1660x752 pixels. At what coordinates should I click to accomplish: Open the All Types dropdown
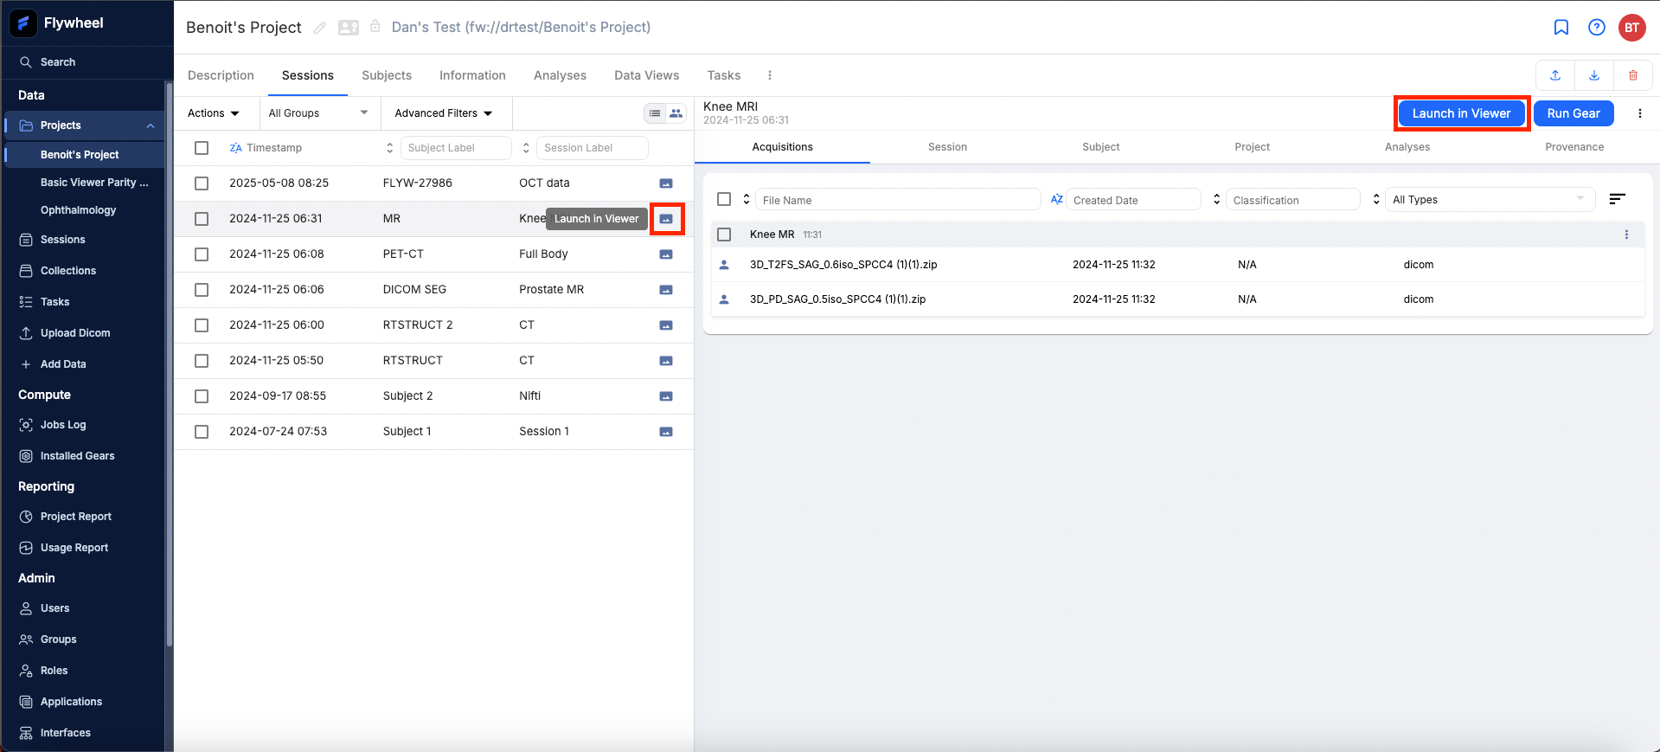tap(1490, 200)
